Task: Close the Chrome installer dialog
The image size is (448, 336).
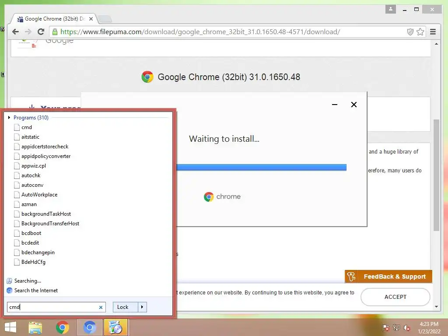Action: point(353,105)
